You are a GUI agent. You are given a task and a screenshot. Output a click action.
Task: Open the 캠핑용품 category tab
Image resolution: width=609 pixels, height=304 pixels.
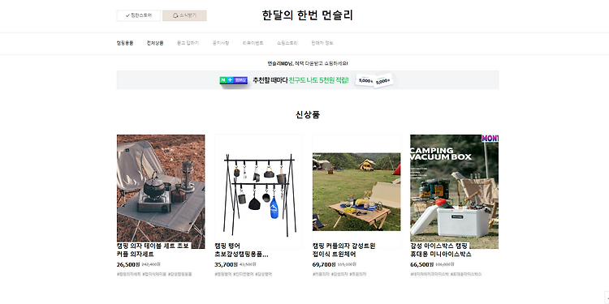pos(125,43)
